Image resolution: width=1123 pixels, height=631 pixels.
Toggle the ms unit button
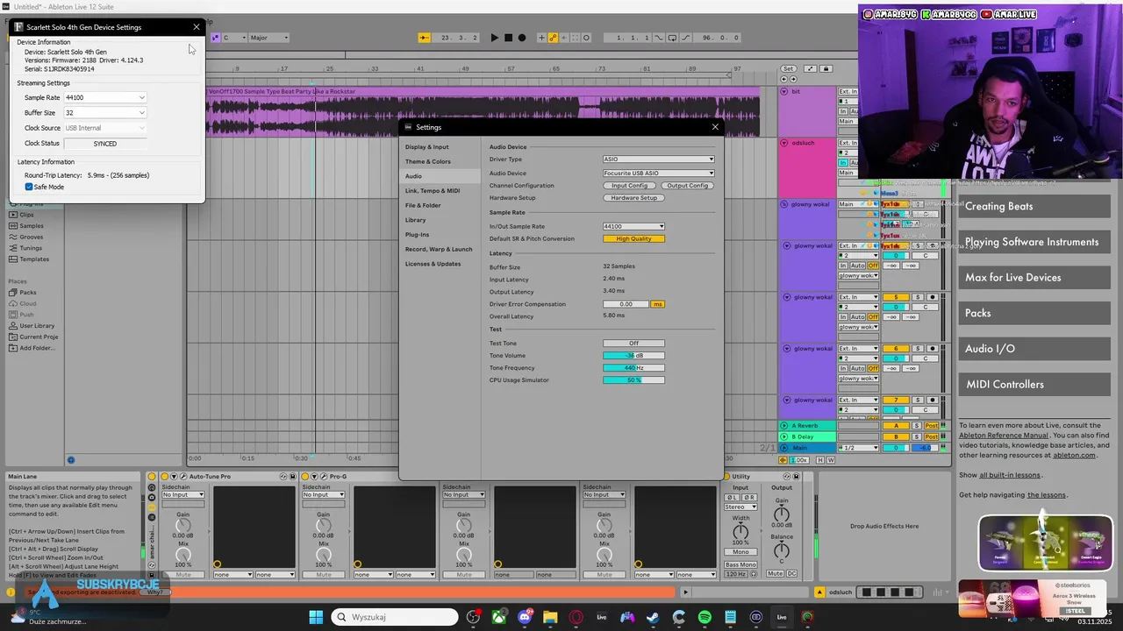click(x=657, y=304)
